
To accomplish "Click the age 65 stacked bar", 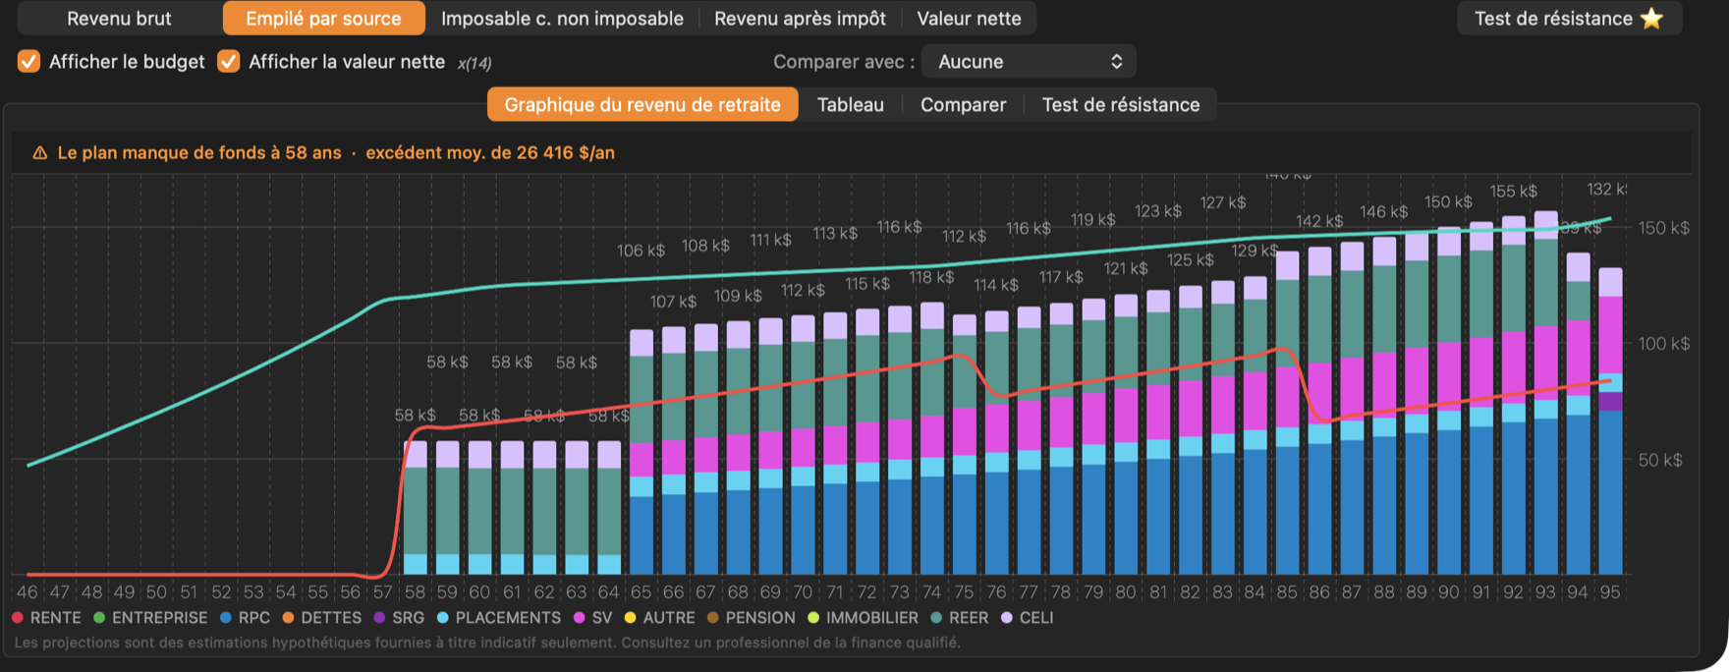I will pyautogui.click(x=641, y=452).
